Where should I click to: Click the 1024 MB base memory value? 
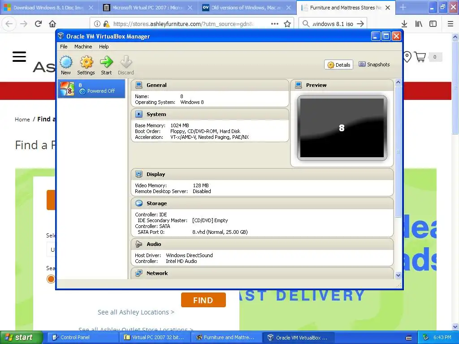point(180,125)
